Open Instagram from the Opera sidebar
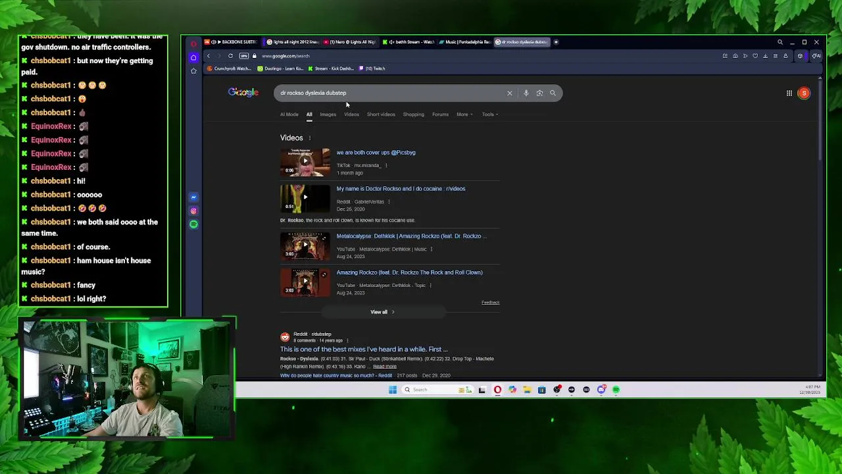842x474 pixels. [x=193, y=211]
